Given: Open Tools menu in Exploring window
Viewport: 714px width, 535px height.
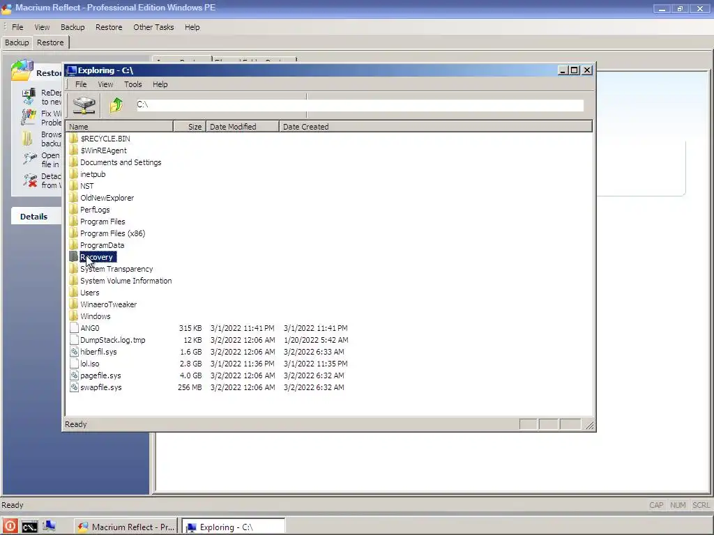Looking at the screenshot, I should pyautogui.click(x=133, y=84).
